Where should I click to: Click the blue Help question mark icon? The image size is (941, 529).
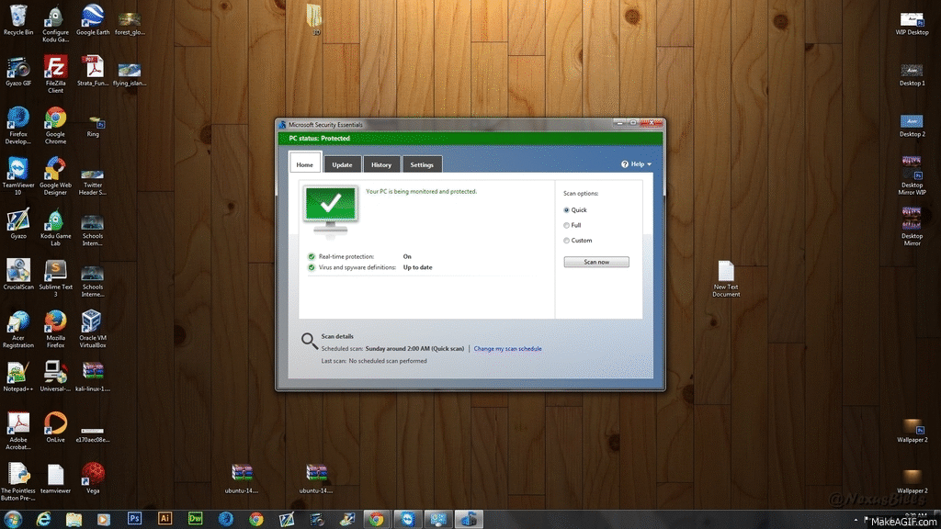(625, 164)
